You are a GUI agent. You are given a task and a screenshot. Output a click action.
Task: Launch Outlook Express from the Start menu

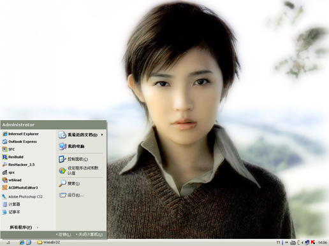point(19,142)
